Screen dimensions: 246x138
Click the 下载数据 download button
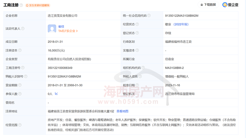208,5
